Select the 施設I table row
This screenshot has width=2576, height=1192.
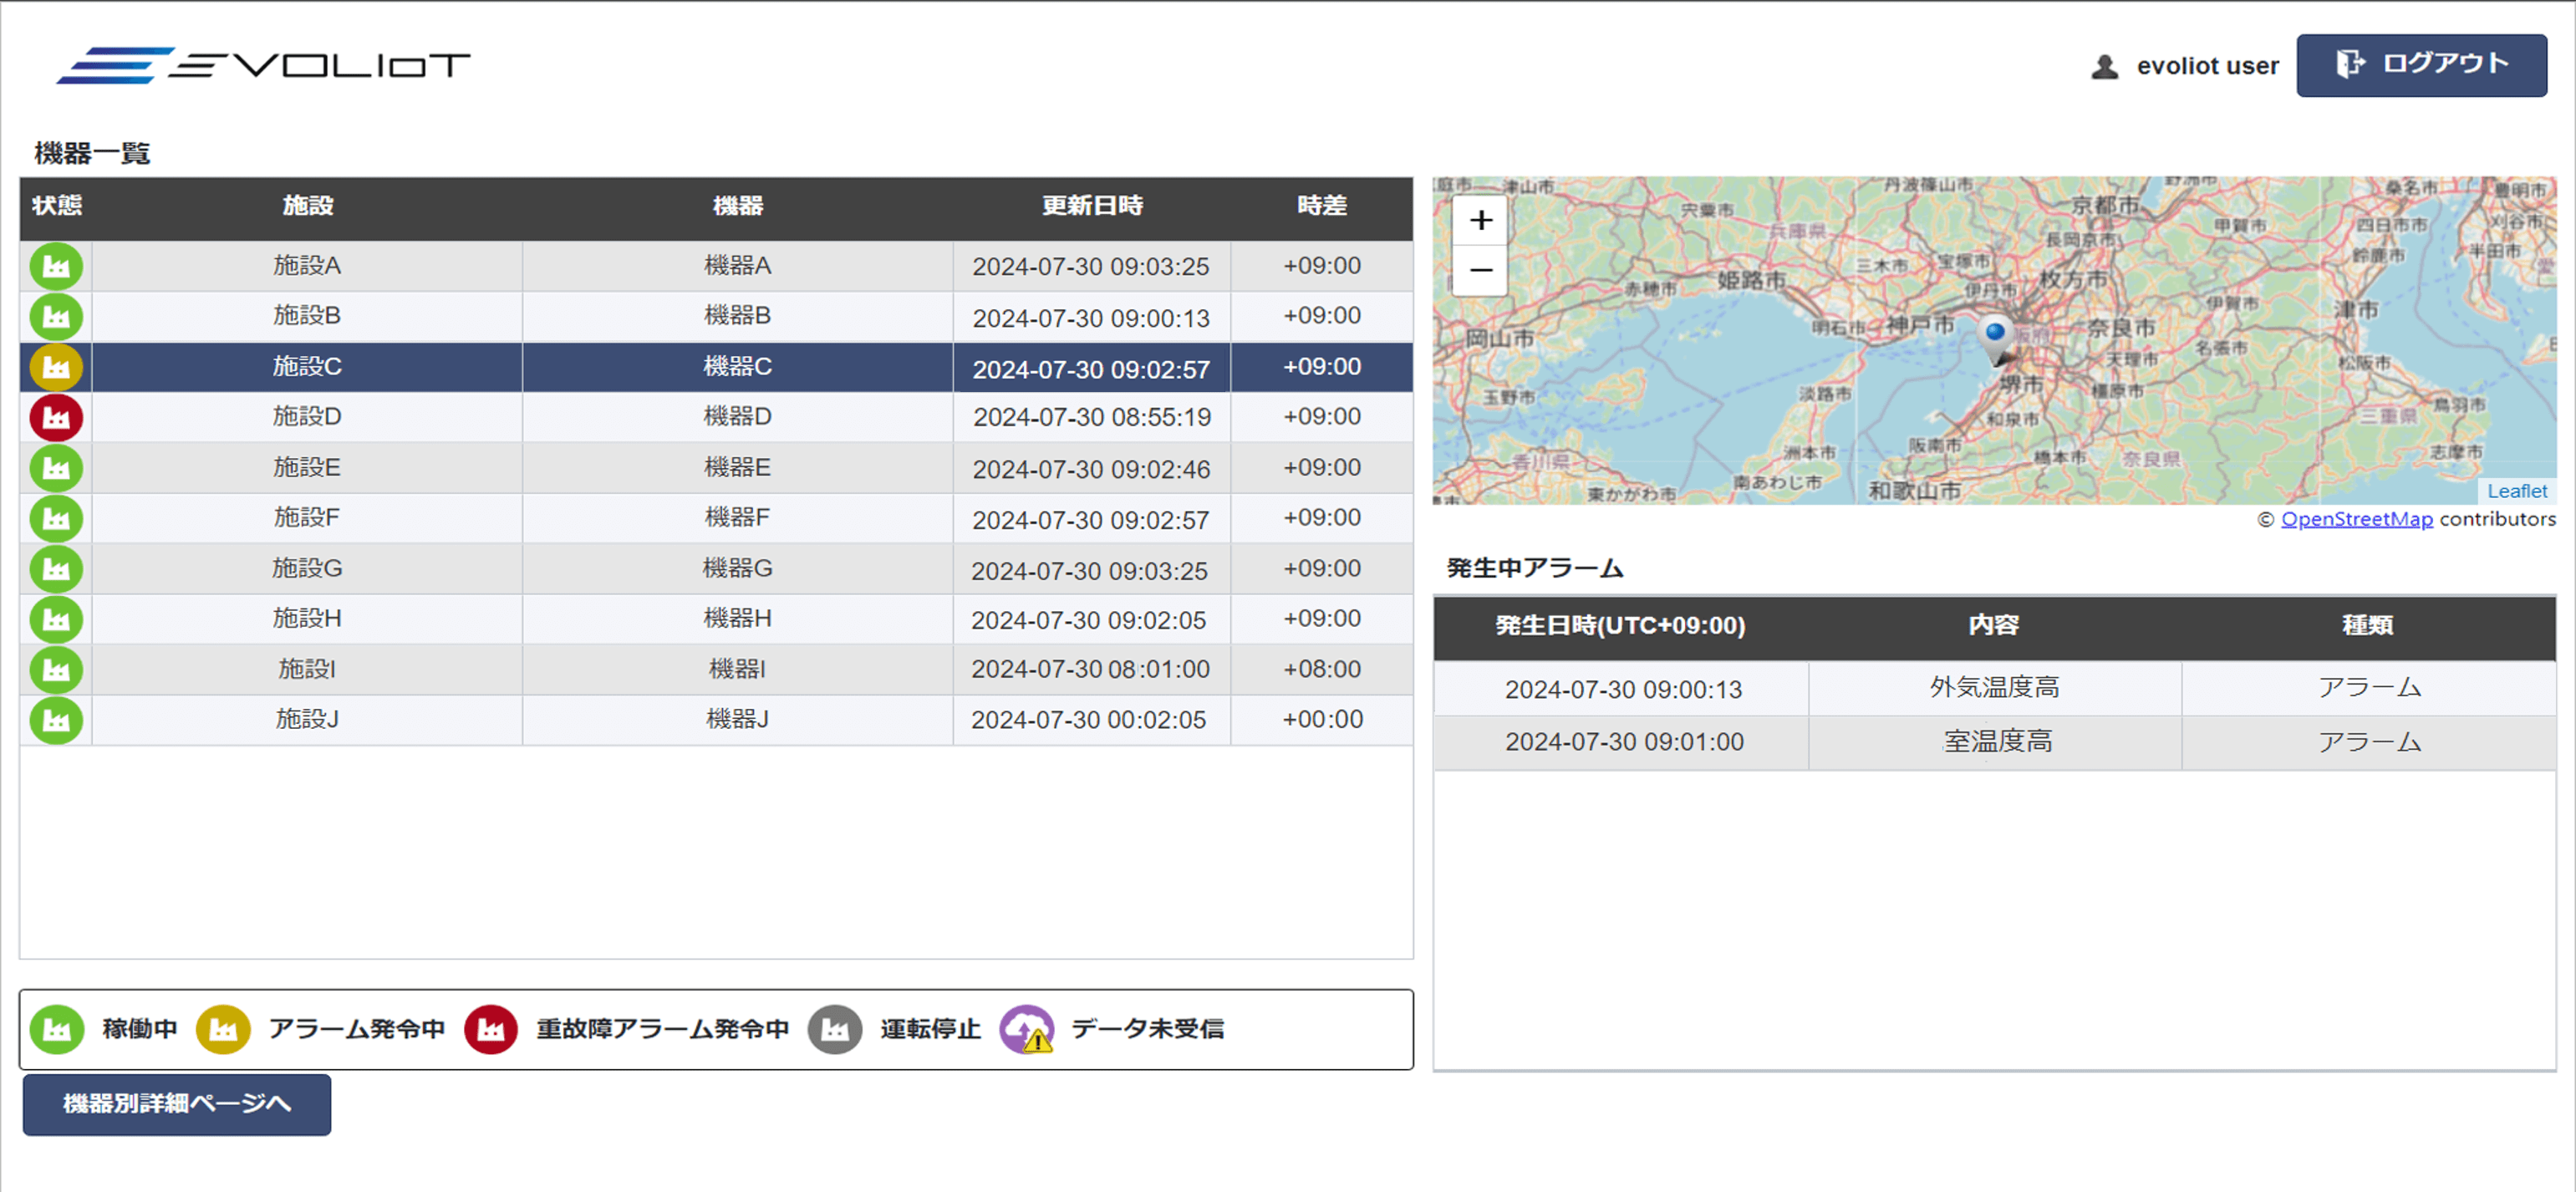point(307,669)
